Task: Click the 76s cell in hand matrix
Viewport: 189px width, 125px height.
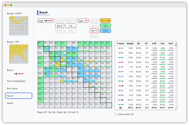Action: (x=86, y=80)
